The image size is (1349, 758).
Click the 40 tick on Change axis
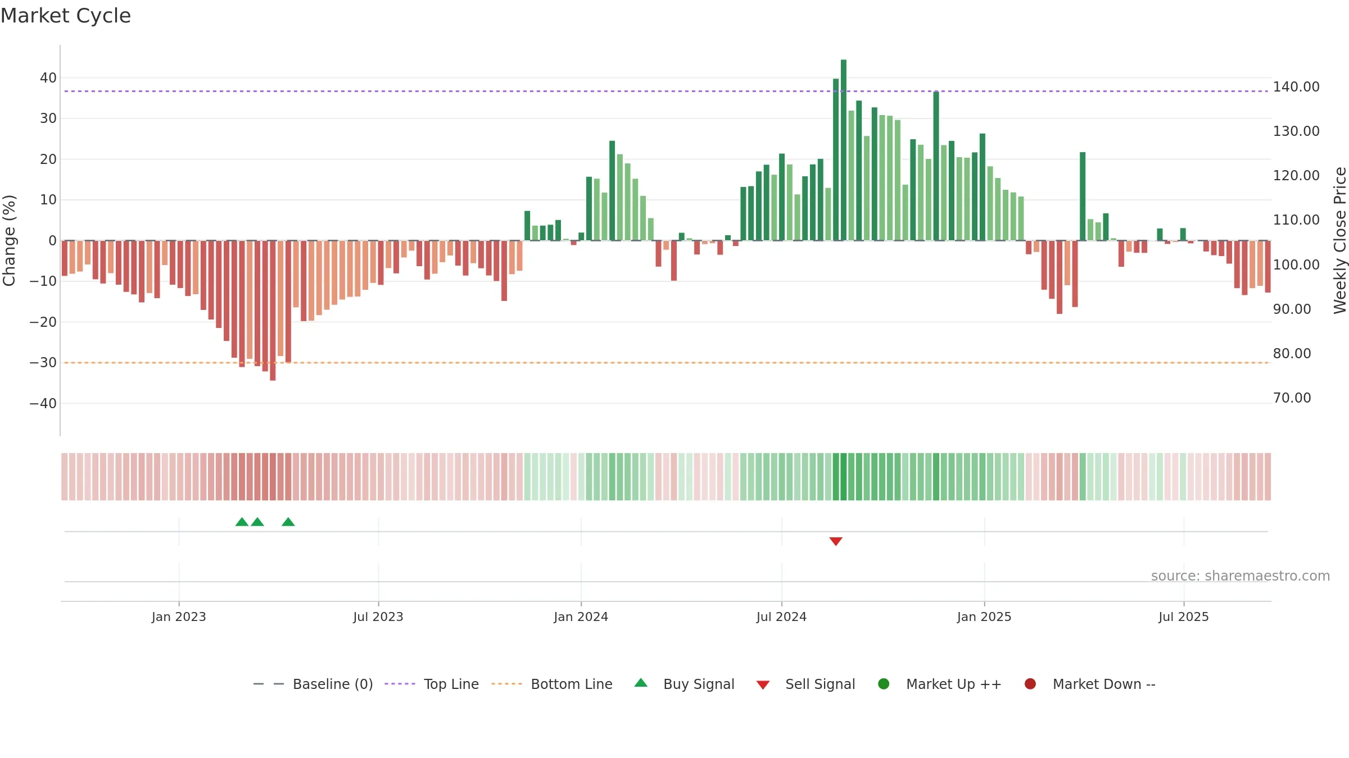pos(48,77)
